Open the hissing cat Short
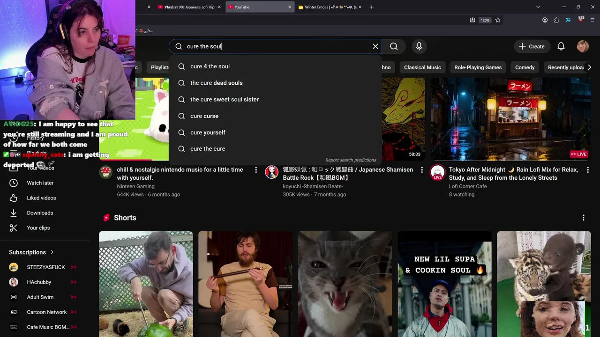600x337 pixels. [x=345, y=284]
